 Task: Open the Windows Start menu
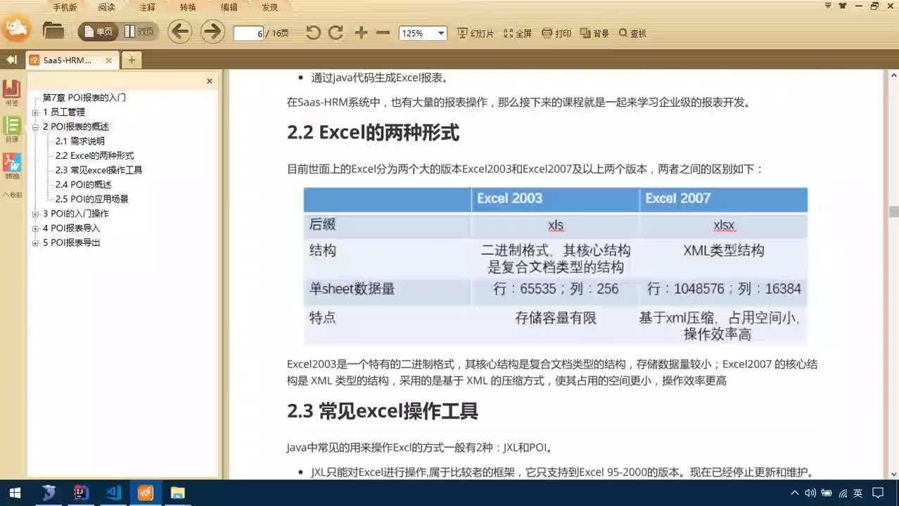pyautogui.click(x=15, y=493)
